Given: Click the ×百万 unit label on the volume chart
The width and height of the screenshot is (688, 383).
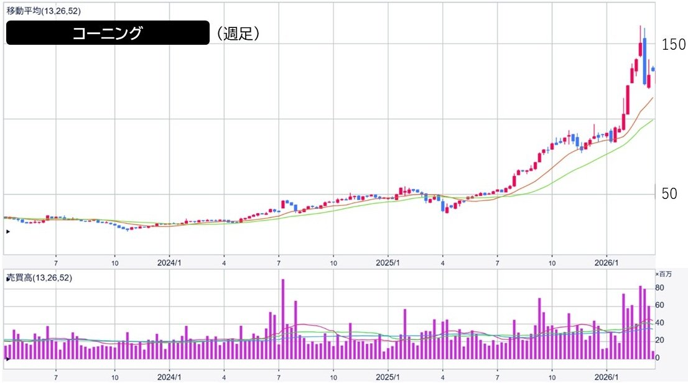Looking at the screenshot, I should click(664, 274).
